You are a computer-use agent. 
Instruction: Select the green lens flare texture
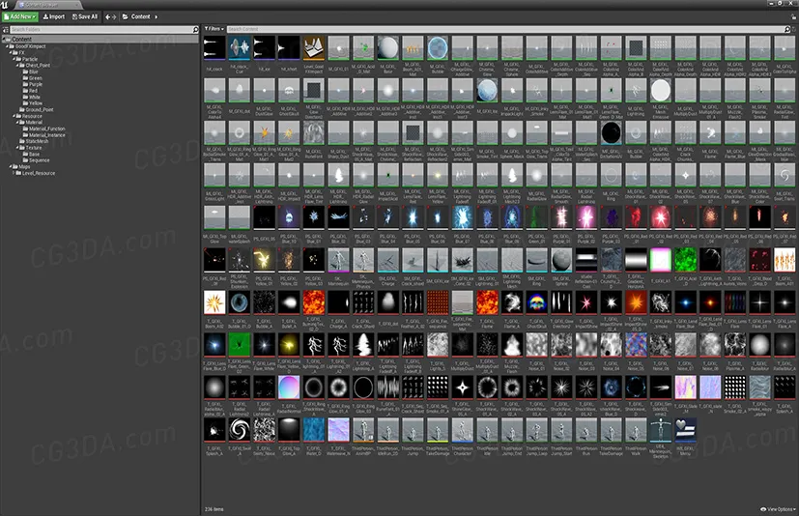click(x=239, y=345)
